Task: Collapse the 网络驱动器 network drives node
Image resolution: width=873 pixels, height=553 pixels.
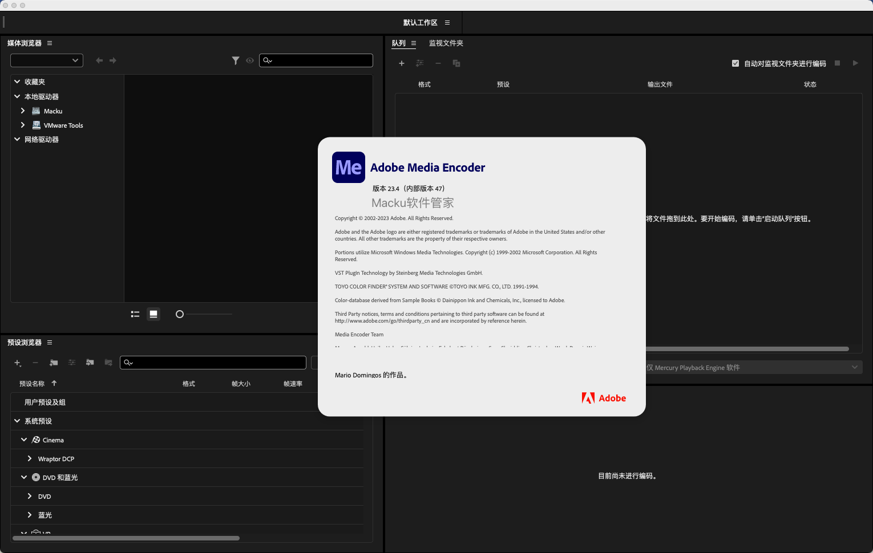Action: 17,140
